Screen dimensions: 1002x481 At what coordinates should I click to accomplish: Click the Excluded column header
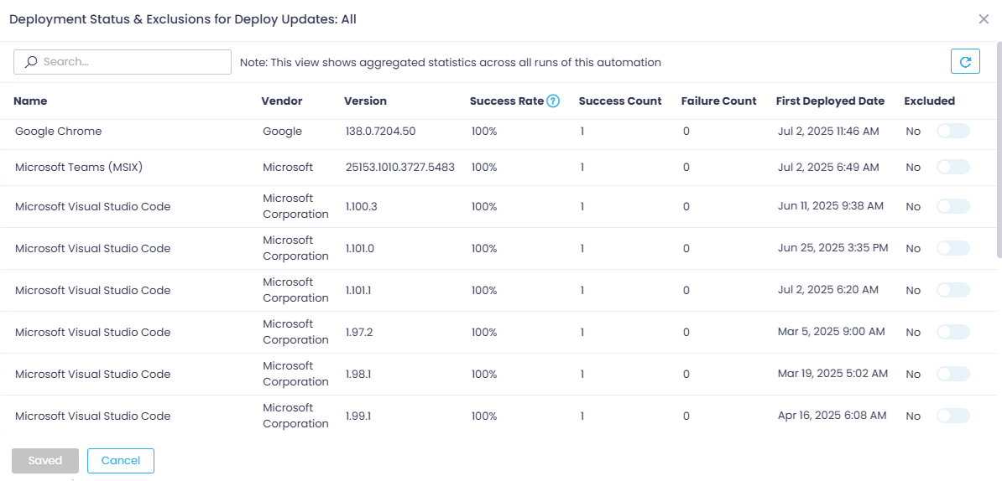[x=930, y=101]
